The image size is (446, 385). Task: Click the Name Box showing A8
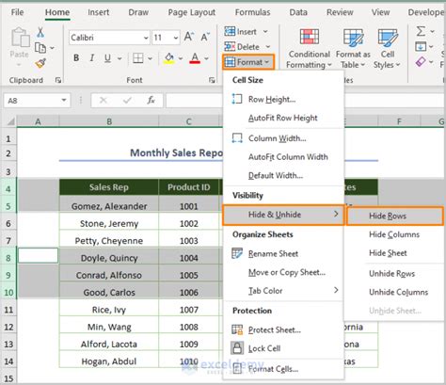(x=37, y=101)
